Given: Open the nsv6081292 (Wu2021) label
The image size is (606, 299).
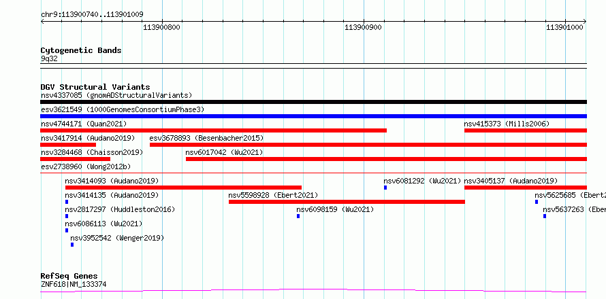Looking at the screenshot, I should pyautogui.click(x=422, y=181).
